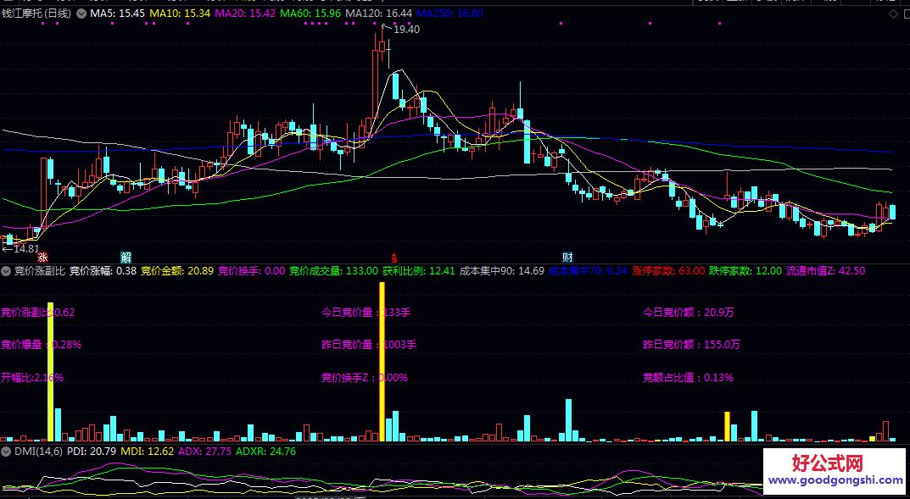Screen dimensions: 910x499
Task: Click the 竞价金额: 20.89 value
Action: click(177, 270)
